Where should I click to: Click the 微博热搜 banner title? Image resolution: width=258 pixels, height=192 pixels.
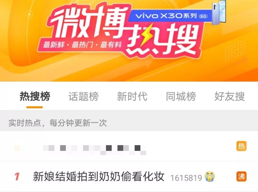125,31
